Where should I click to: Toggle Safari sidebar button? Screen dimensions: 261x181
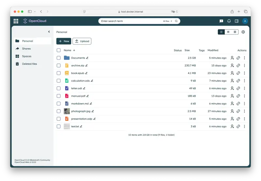30,11
